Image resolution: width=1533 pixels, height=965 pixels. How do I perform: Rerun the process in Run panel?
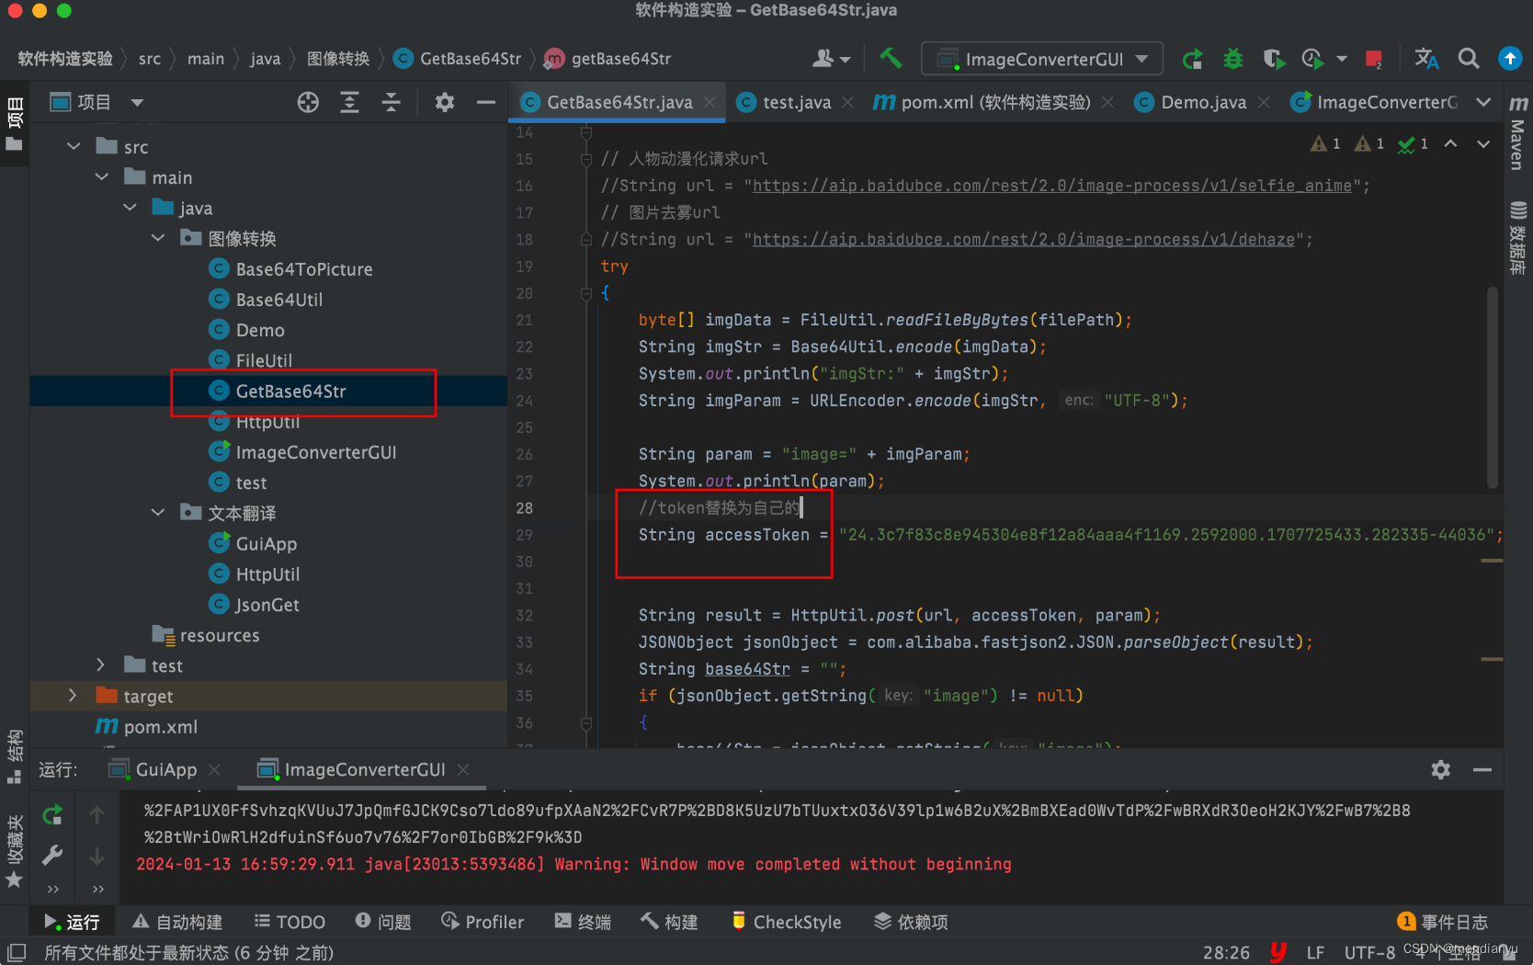point(52,815)
